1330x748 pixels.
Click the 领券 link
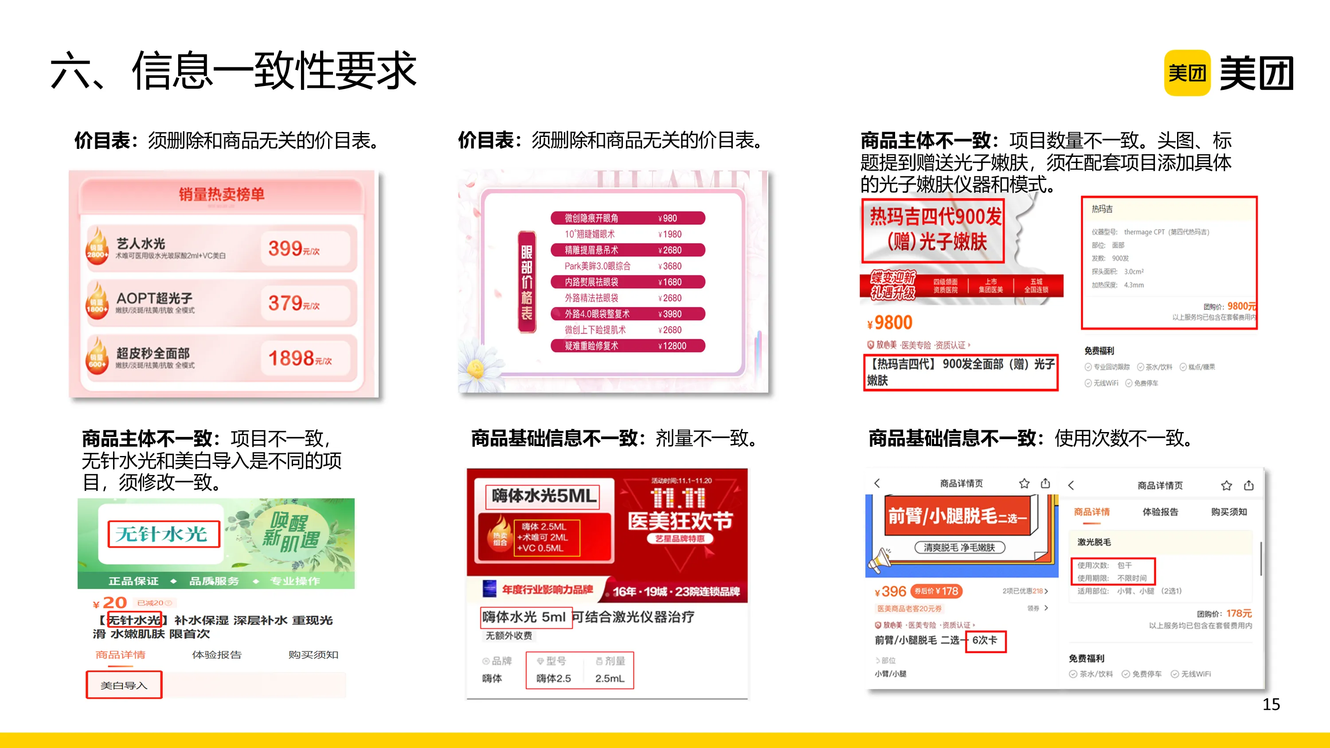coord(1033,608)
